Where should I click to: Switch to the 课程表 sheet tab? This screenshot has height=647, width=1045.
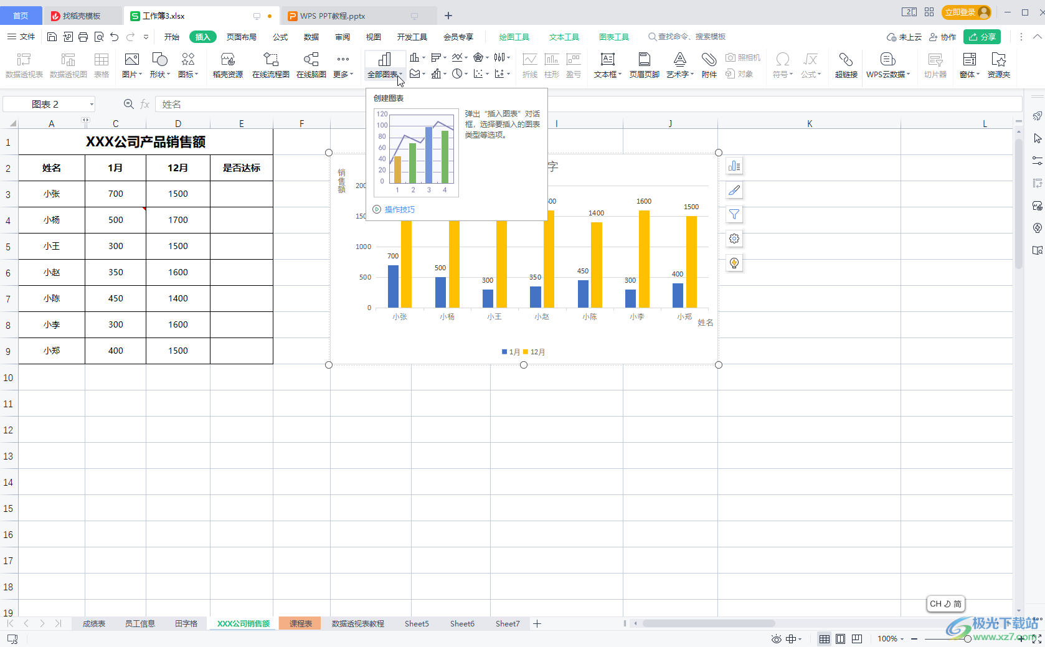pyautogui.click(x=300, y=623)
